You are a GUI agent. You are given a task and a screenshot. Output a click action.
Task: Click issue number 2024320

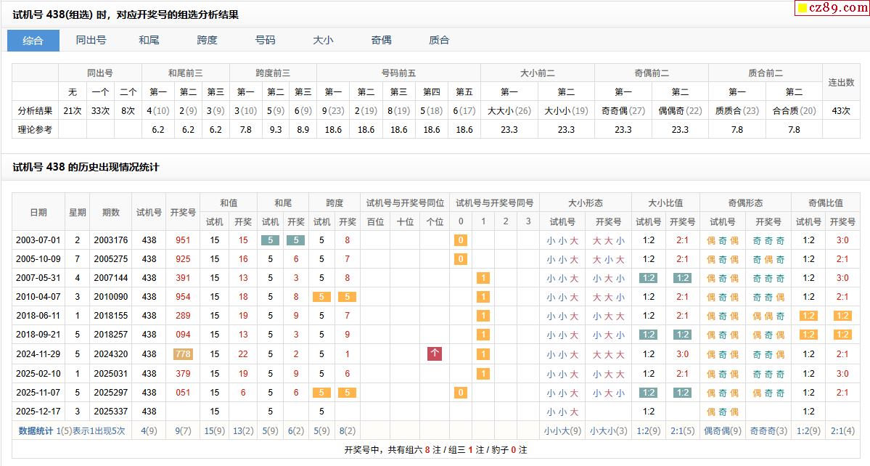[x=111, y=354]
